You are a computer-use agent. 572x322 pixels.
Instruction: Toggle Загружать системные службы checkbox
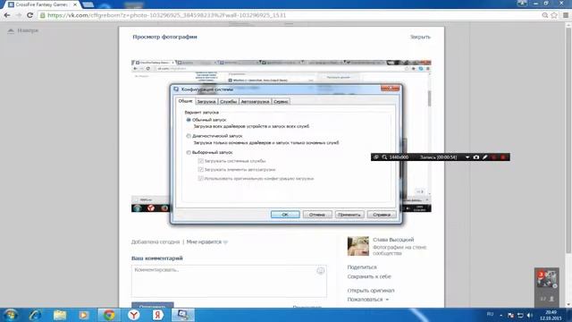(200, 161)
